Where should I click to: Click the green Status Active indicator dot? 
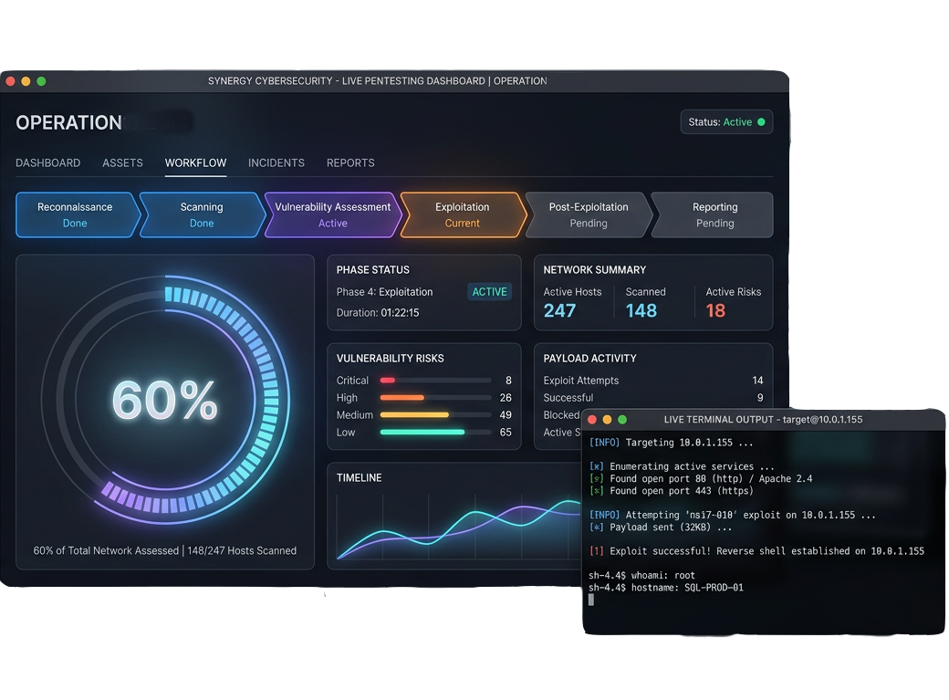(x=761, y=122)
